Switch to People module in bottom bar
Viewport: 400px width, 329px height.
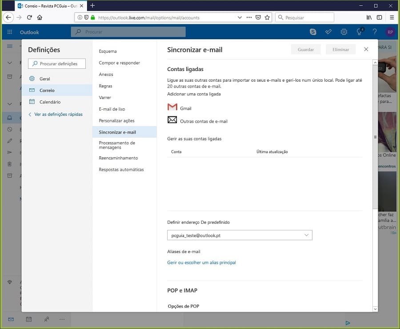point(47,319)
